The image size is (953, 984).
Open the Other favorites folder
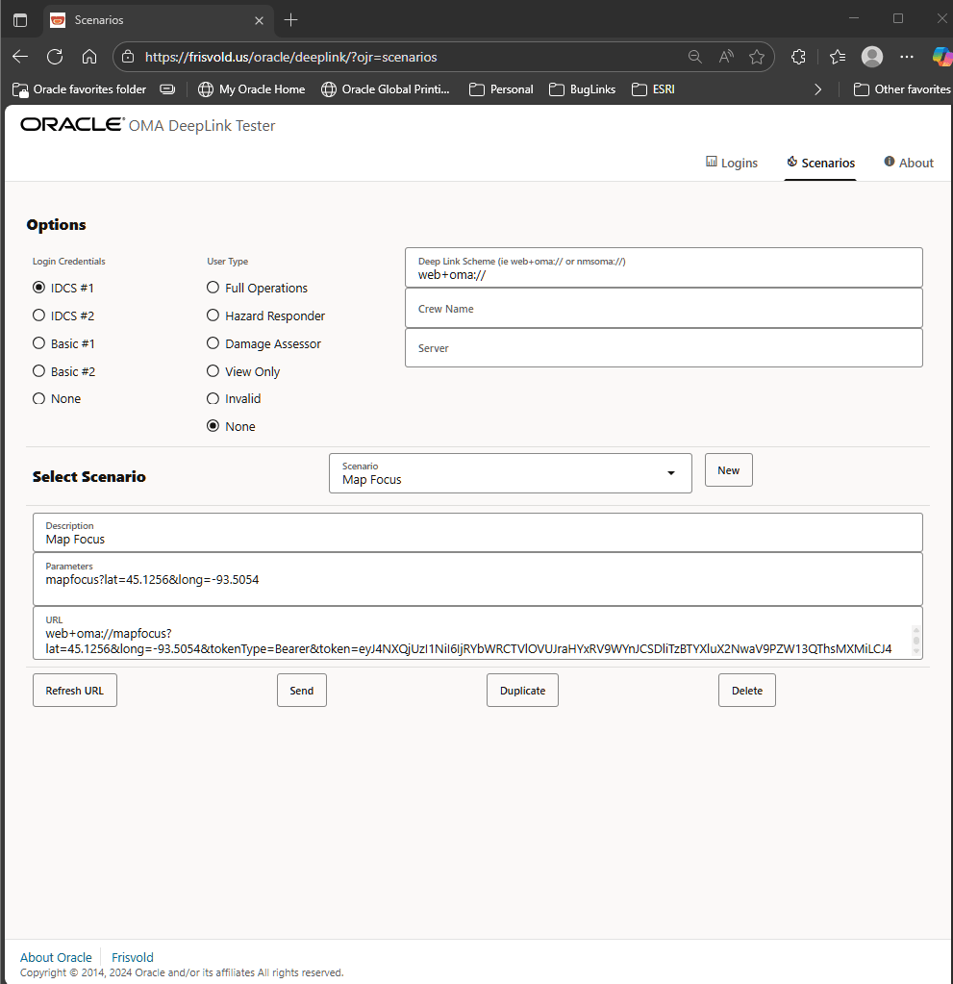point(902,89)
